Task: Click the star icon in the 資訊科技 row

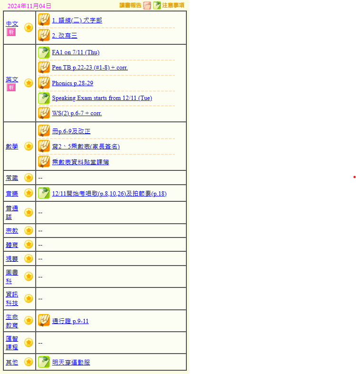Action: click(x=29, y=298)
